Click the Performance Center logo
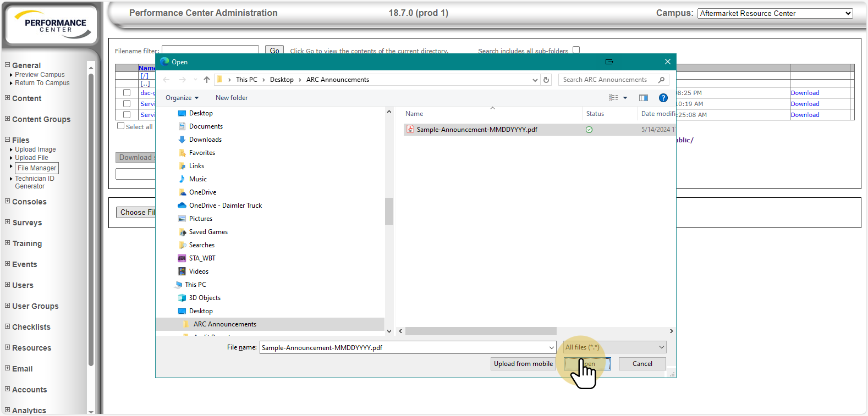Image resolution: width=868 pixels, height=416 pixels. (x=51, y=25)
